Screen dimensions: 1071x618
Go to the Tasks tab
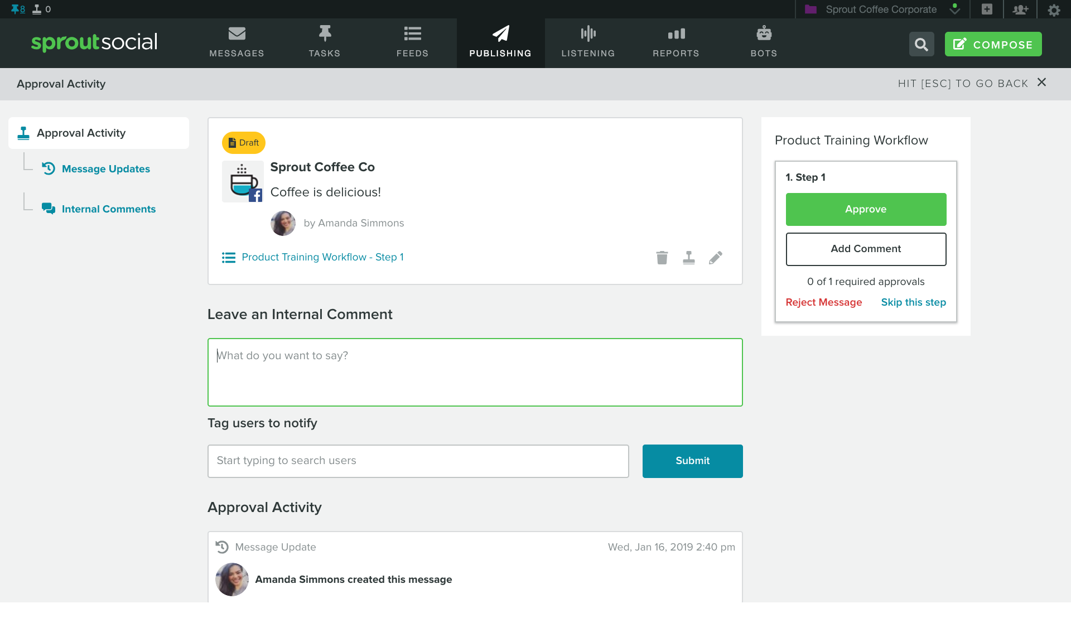pyautogui.click(x=325, y=43)
